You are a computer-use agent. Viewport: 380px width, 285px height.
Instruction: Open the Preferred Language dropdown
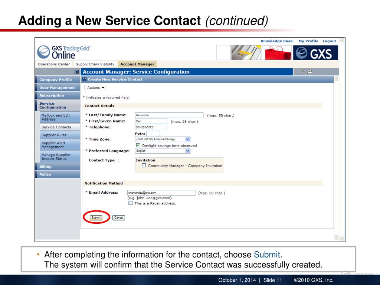[163, 151]
